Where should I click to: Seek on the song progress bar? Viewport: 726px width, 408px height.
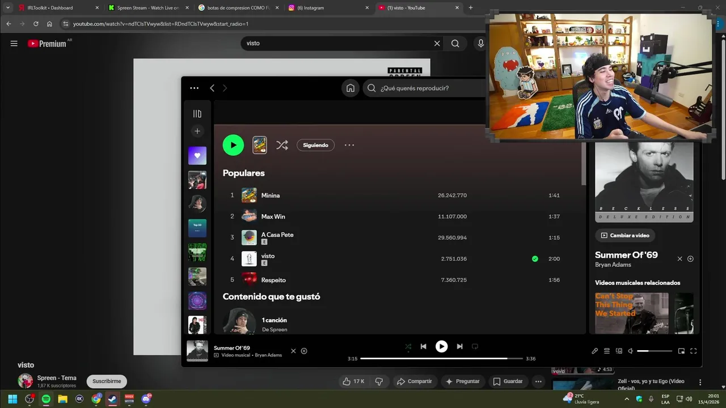pyautogui.click(x=441, y=359)
